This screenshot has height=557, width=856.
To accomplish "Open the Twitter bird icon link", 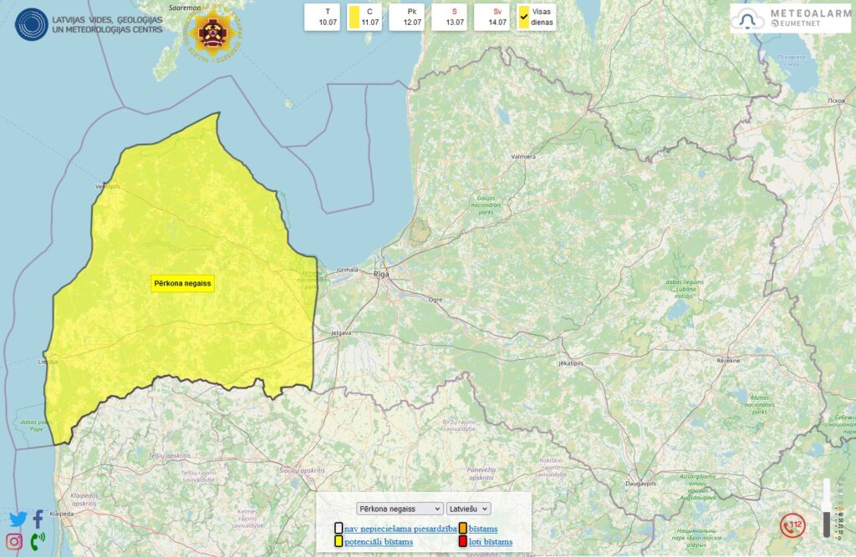I will (x=18, y=519).
